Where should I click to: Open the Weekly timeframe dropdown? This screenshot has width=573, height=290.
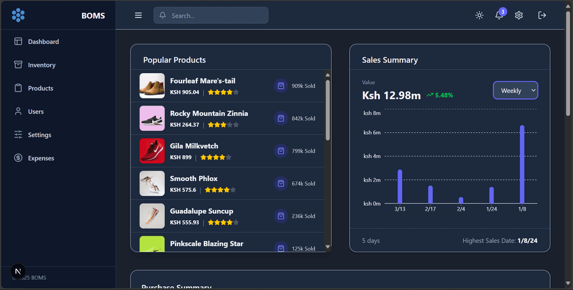coord(516,91)
